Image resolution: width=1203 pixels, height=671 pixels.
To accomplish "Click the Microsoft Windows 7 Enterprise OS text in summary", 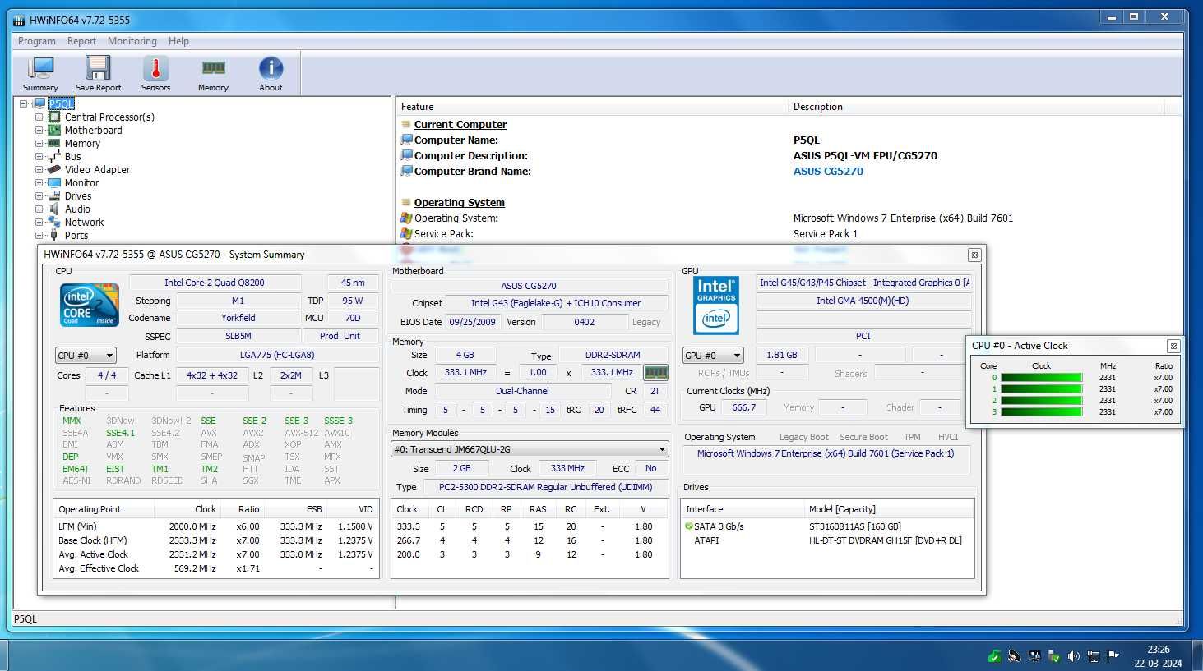I will tap(826, 453).
